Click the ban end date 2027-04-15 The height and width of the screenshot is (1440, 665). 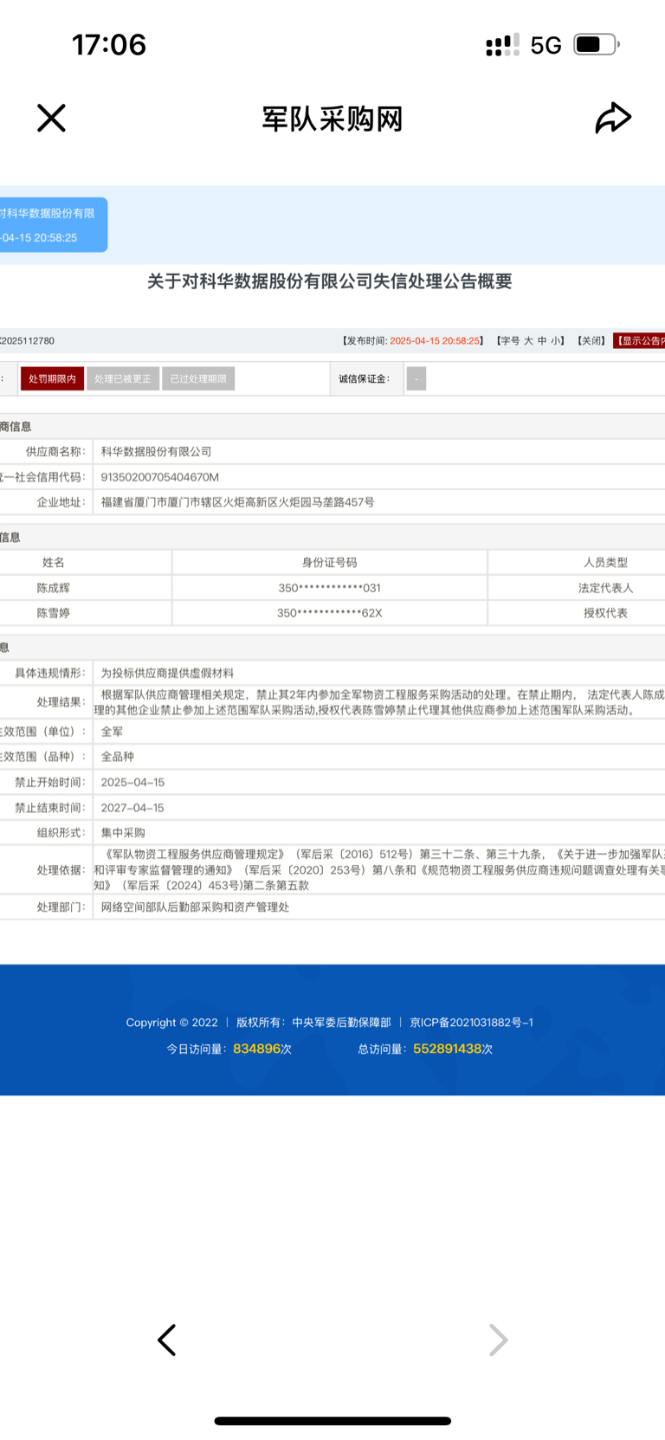132,808
